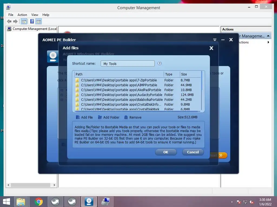
Task: Click the Add Folder label
Action: pyautogui.click(x=111, y=118)
